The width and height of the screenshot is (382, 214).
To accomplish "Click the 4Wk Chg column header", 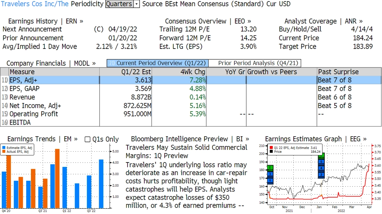I will coord(179,72).
